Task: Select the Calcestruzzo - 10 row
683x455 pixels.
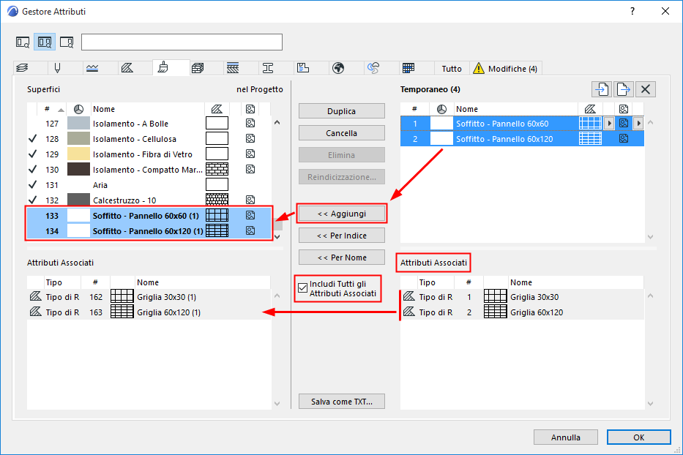Action: click(x=149, y=200)
